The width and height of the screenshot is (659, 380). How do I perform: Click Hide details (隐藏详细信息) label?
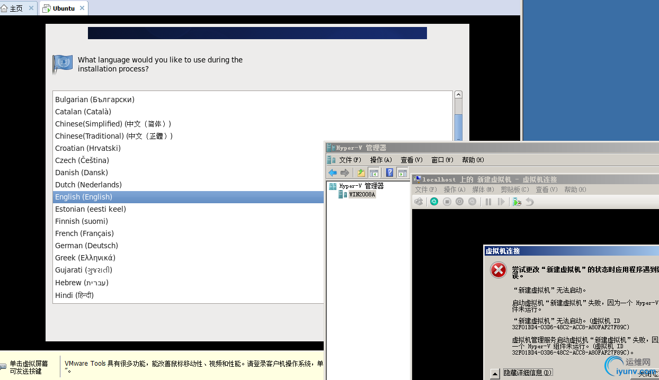(x=528, y=373)
